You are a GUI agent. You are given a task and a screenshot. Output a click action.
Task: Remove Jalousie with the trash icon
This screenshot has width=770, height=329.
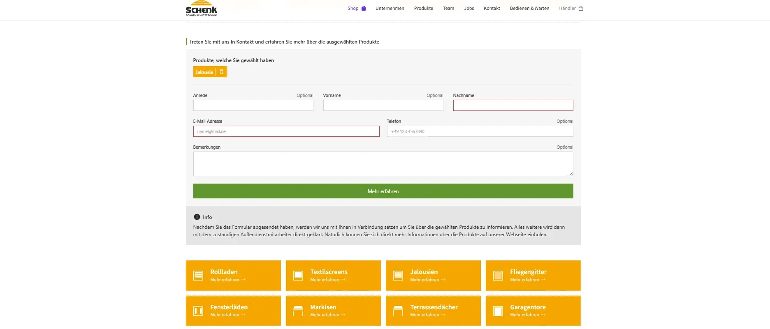coord(221,72)
